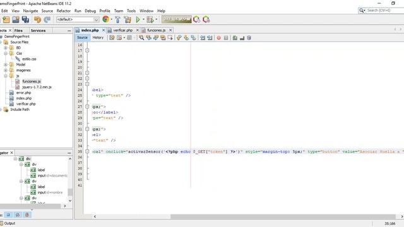Start macro recording with red circle icon
This screenshot has width=404, height=227.
tap(219, 38)
